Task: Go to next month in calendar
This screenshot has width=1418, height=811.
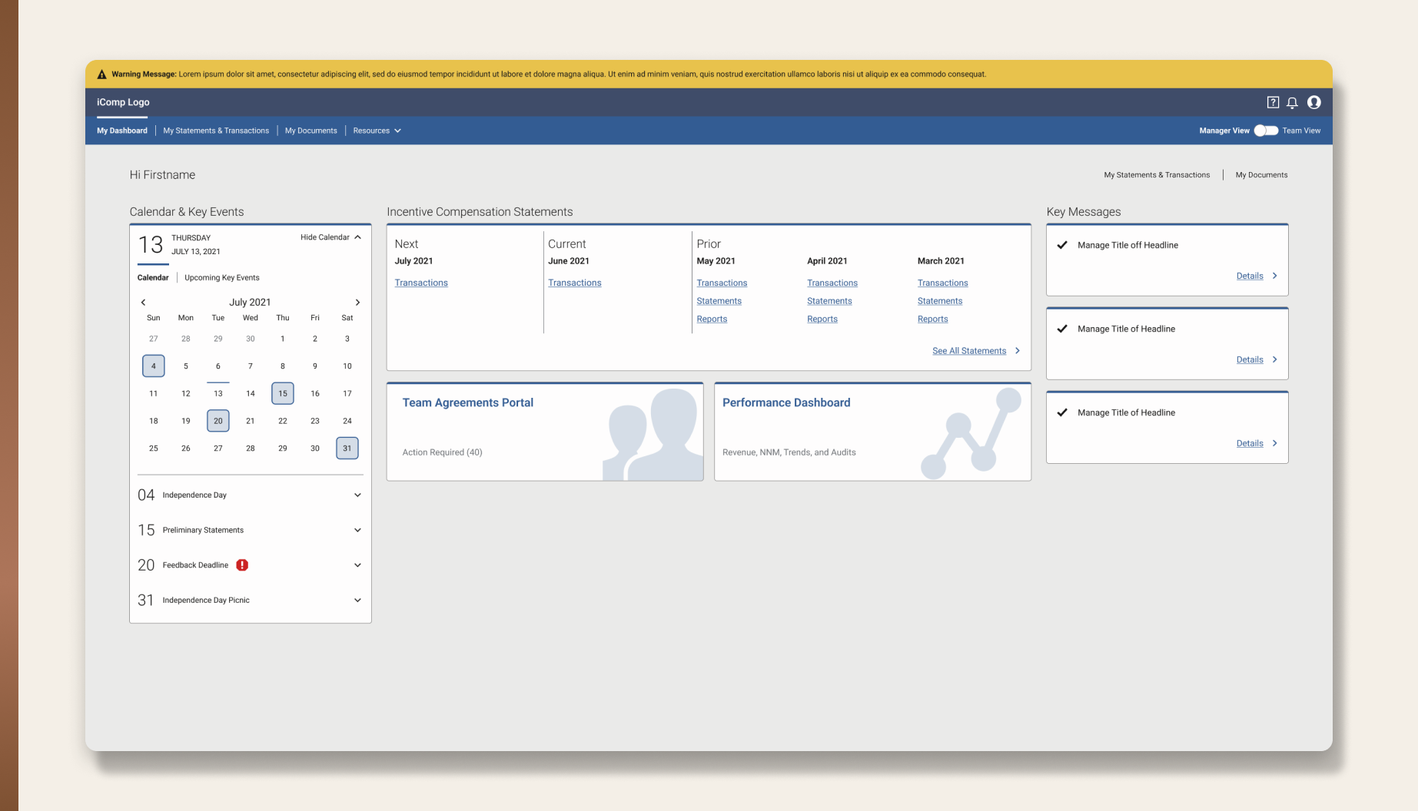Action: (x=357, y=303)
